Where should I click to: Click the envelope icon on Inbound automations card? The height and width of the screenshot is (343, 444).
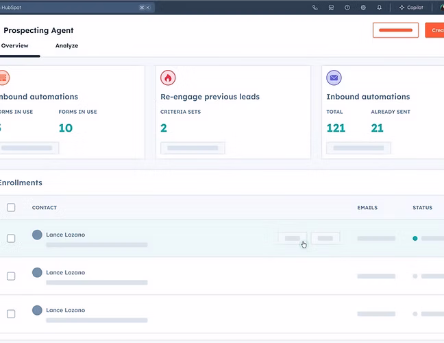(334, 78)
